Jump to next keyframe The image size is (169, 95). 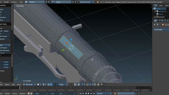point(91,93)
